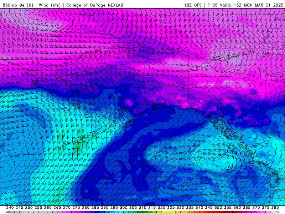This screenshot has height=214, width=285.
Task: Pick the 270 legend value
Action: (67, 208)
